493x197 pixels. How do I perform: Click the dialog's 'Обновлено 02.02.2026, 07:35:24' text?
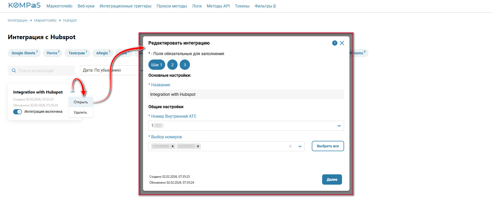[x=172, y=183]
